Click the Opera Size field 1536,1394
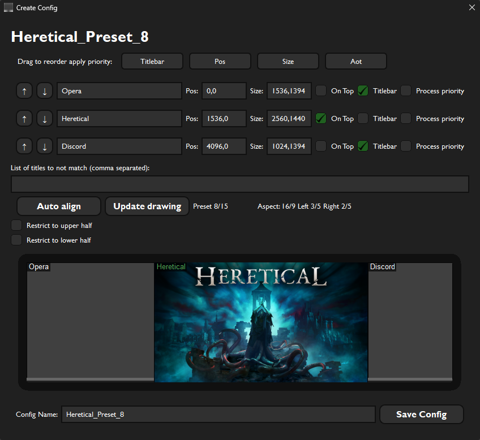Image resolution: width=480 pixels, height=440 pixels. [289, 91]
